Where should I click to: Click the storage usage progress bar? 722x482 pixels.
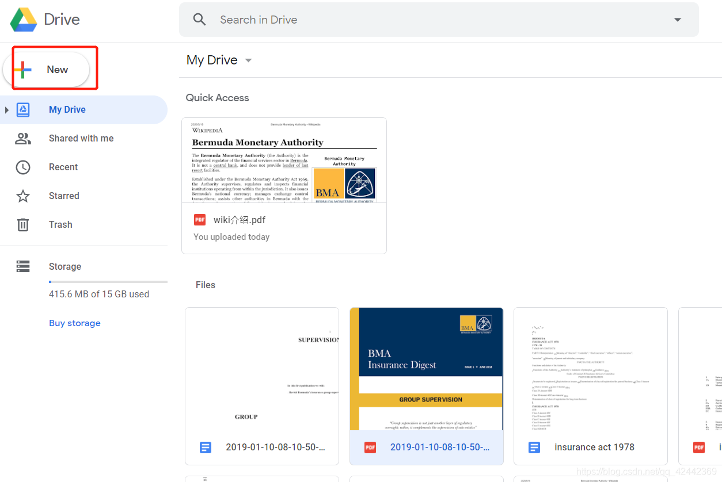[108, 282]
